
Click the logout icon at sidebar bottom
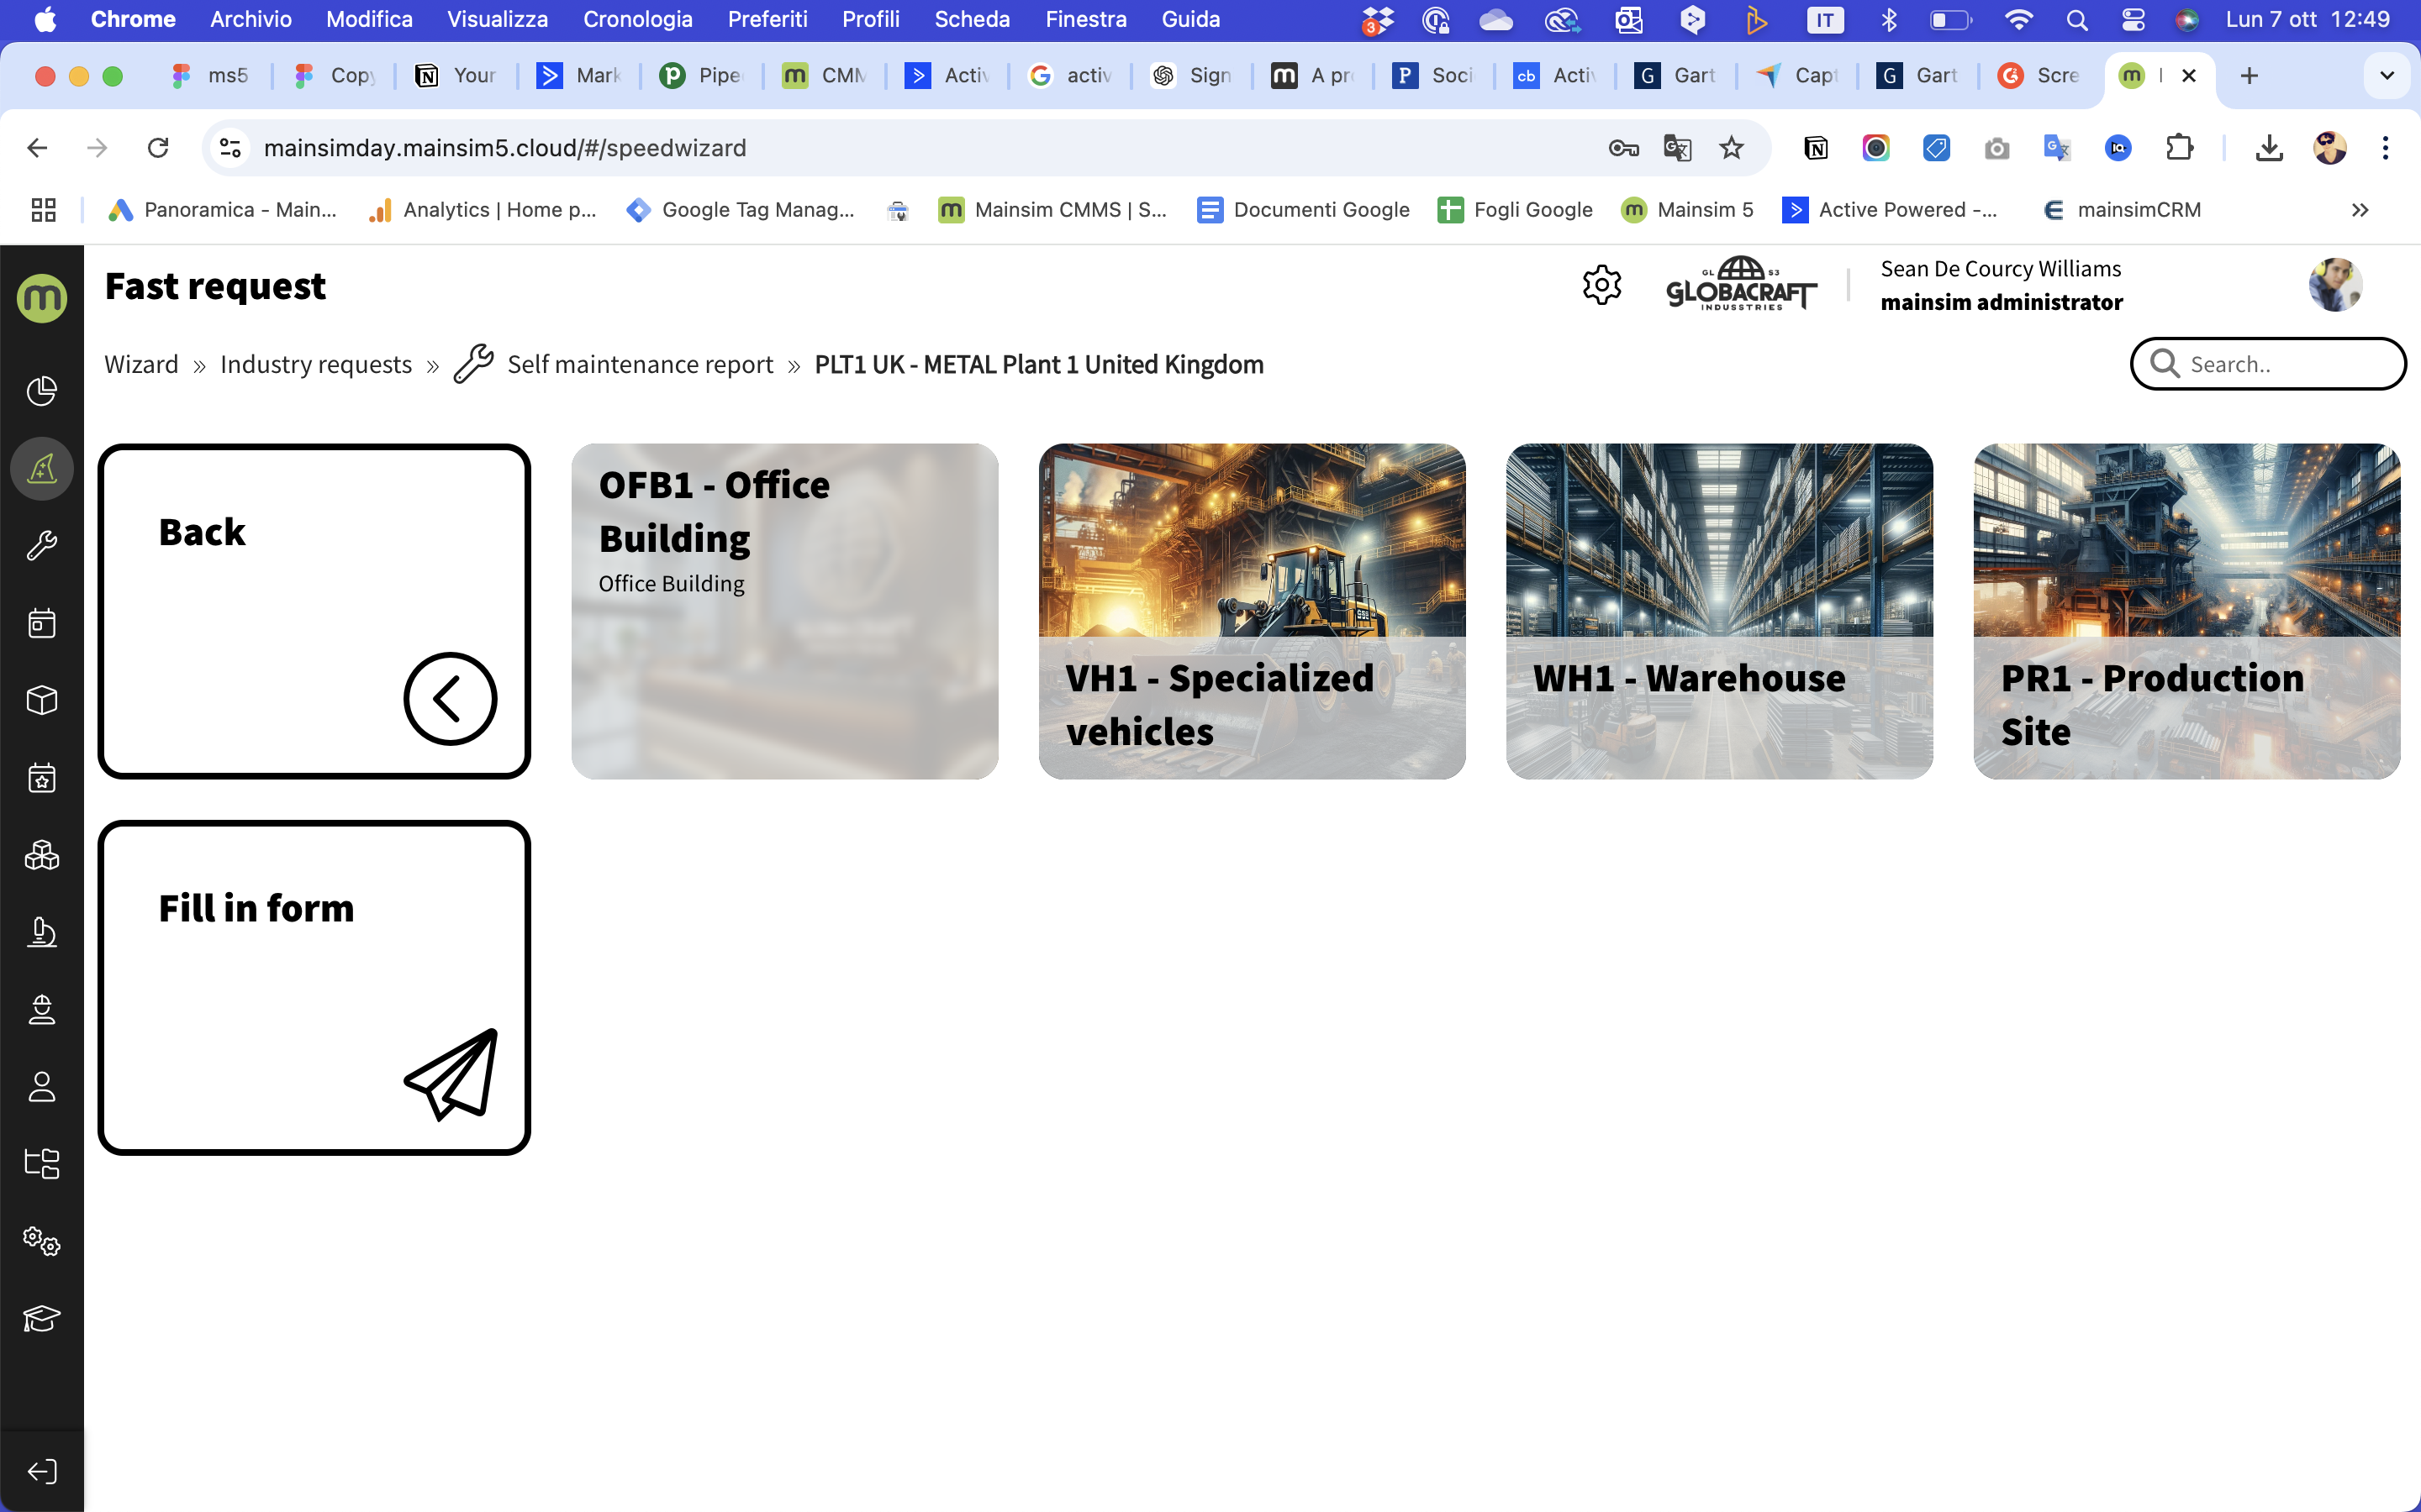tap(42, 1471)
